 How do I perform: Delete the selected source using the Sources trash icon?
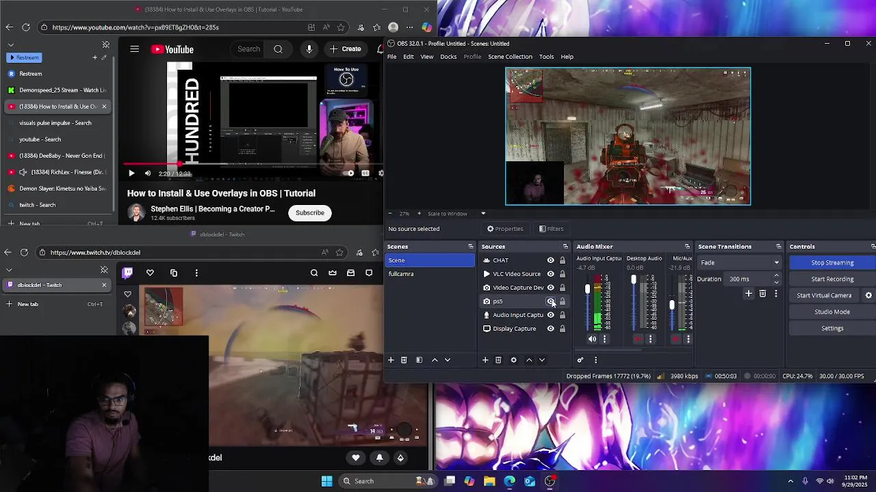pos(498,360)
